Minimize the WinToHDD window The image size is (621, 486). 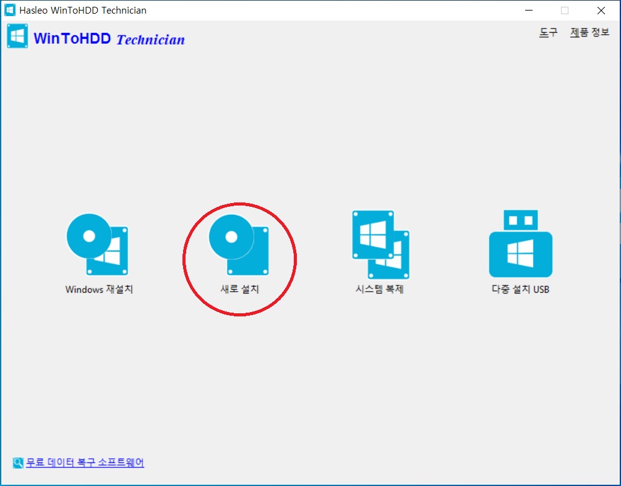tap(529, 11)
